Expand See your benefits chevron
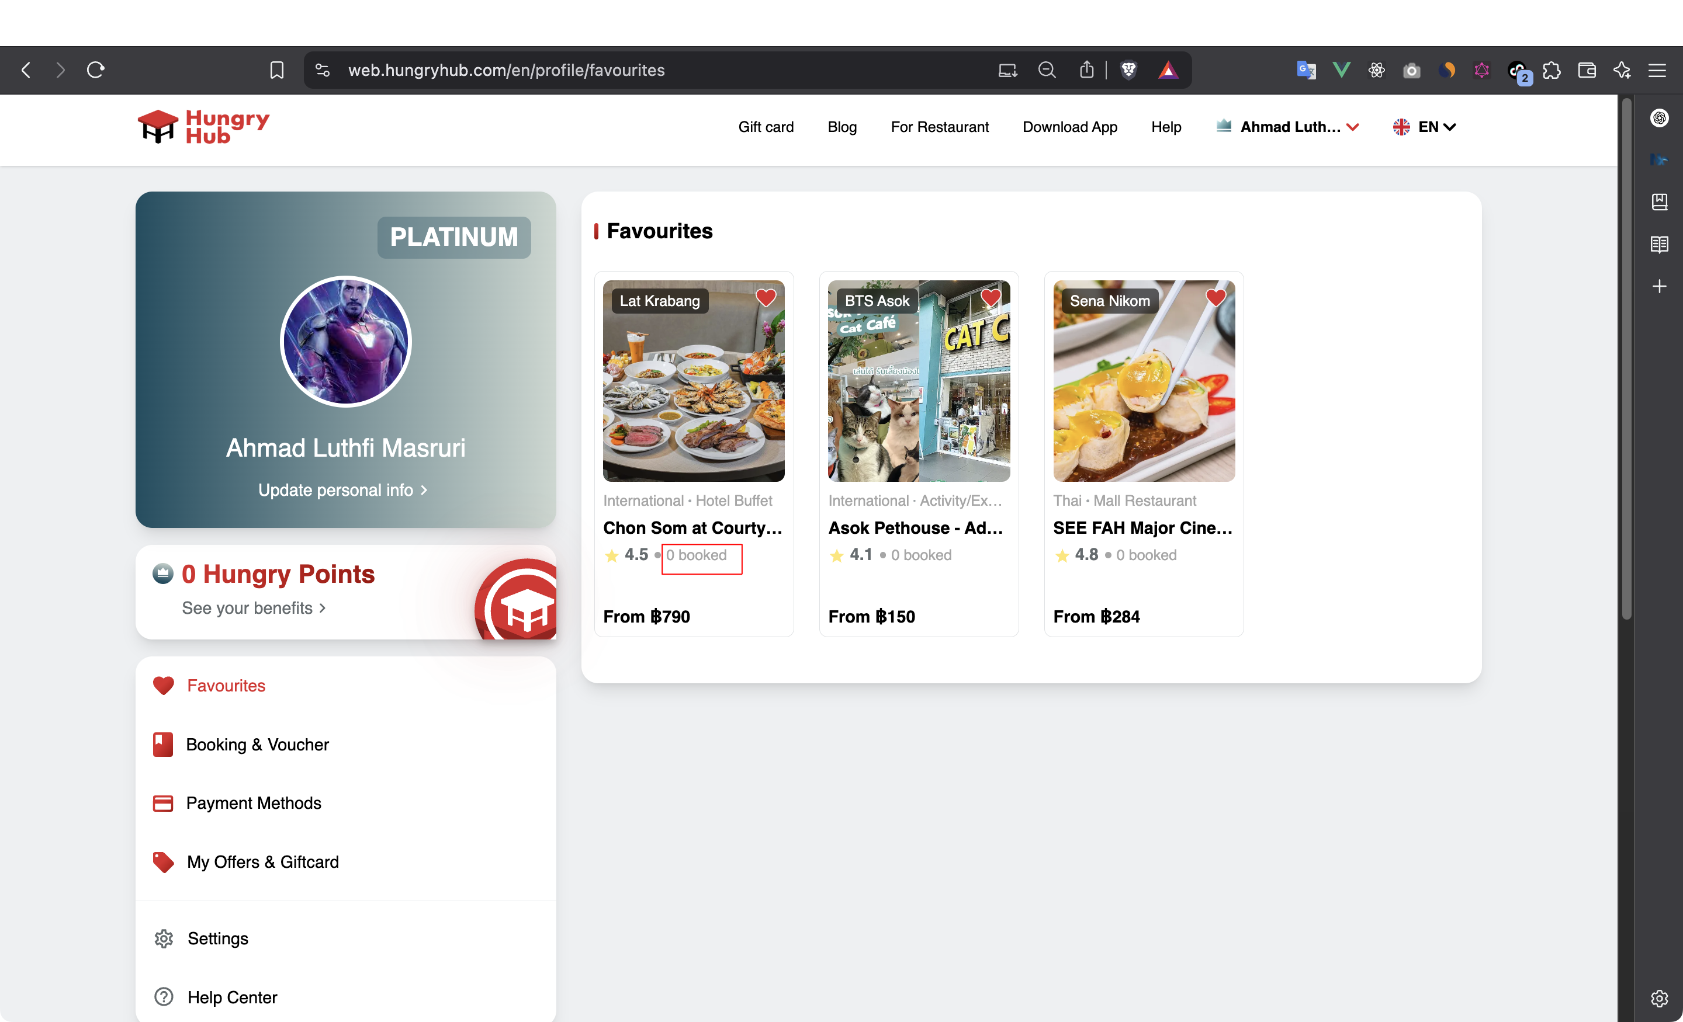The image size is (1683, 1022). pos(323,609)
